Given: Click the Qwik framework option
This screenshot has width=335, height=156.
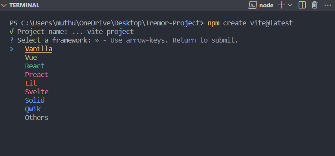Looking at the screenshot, I should pos(33,109).
